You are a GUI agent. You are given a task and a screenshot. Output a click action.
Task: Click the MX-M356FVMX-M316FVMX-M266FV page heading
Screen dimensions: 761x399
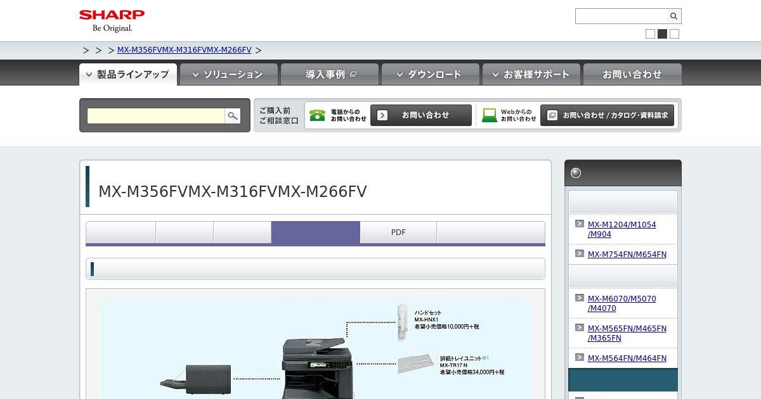tap(233, 192)
